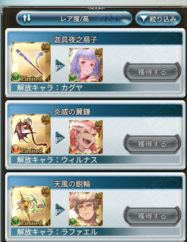Screen dimensions: 187x242
Task: Click the funnel filter icon
Action: coord(143,19)
